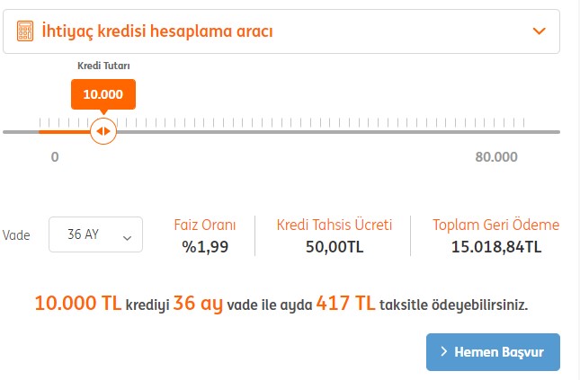
Task: Click the arrow icon in Hemen Başvur
Action: [444, 351]
